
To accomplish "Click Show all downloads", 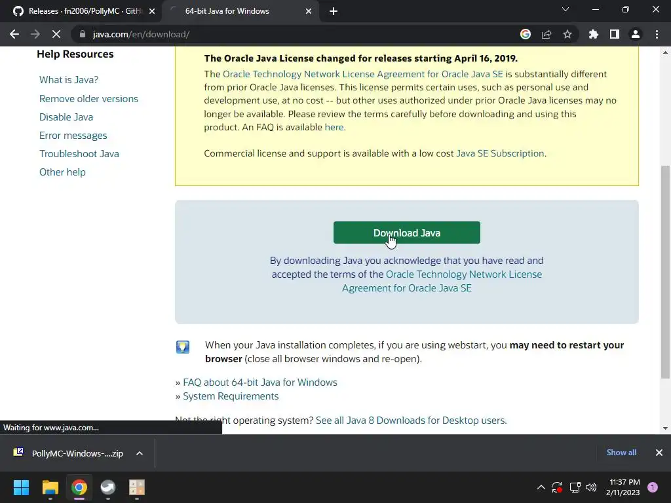I will tap(621, 452).
